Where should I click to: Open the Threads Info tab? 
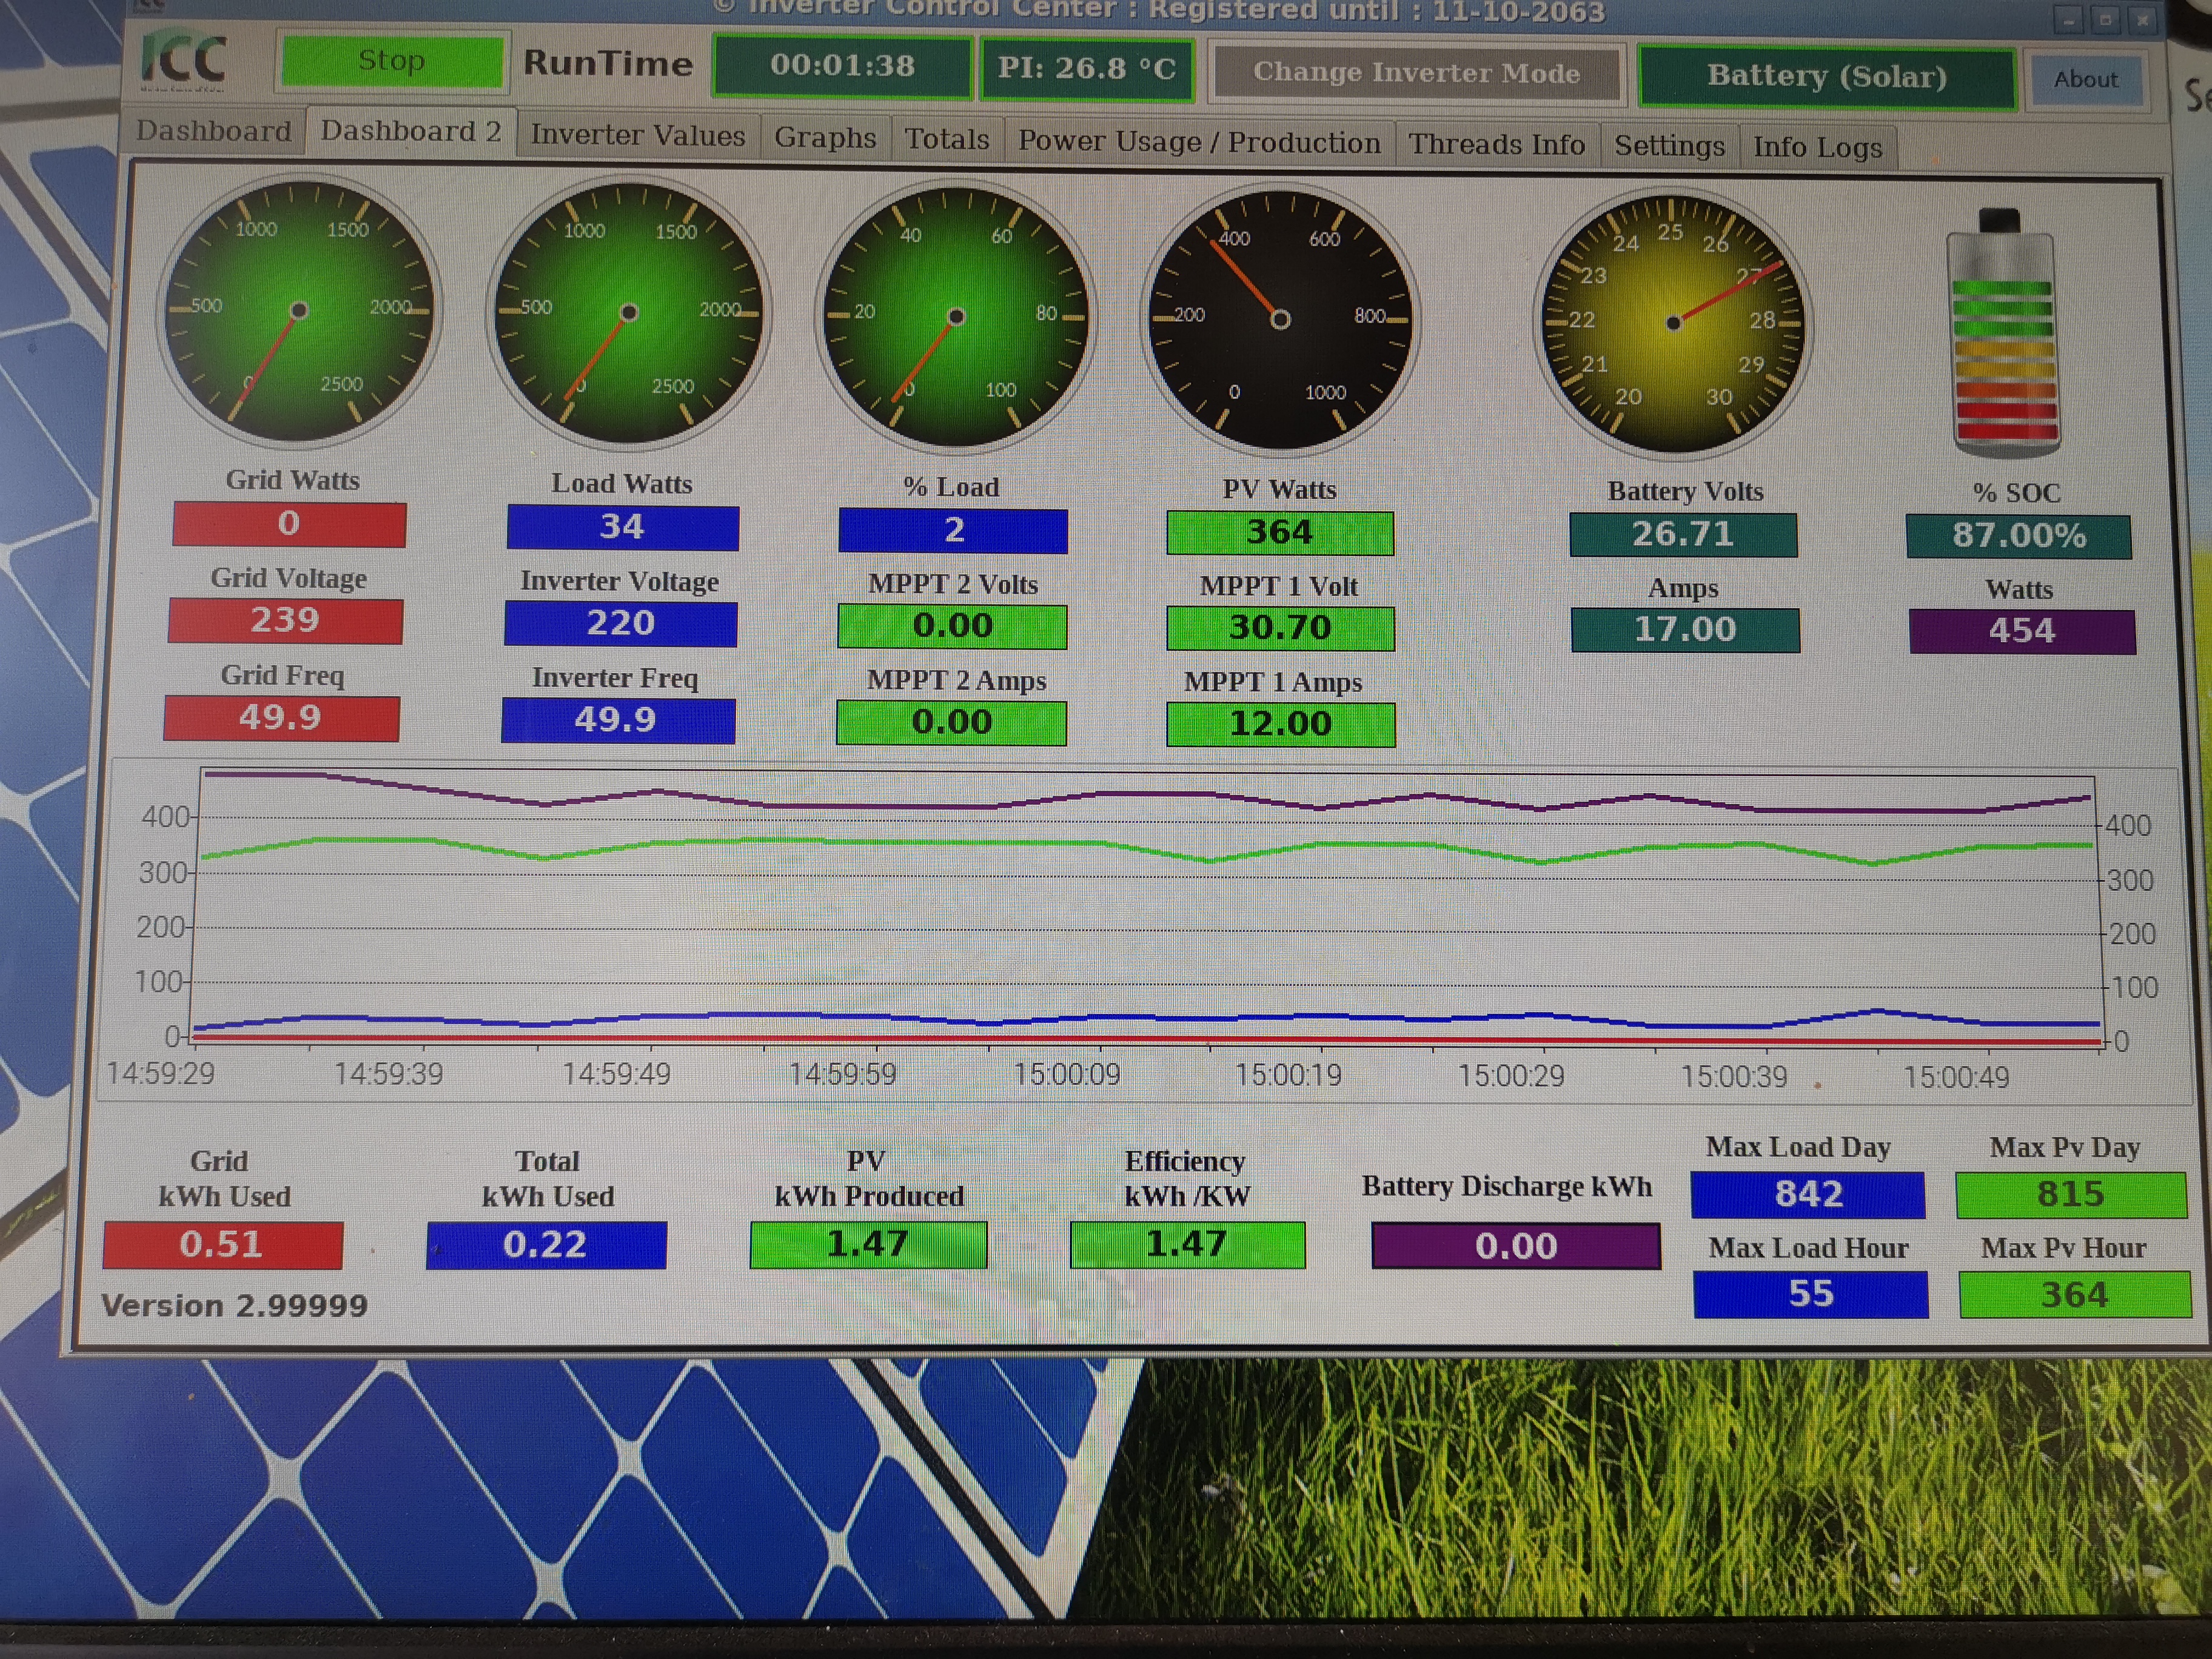(x=1496, y=144)
